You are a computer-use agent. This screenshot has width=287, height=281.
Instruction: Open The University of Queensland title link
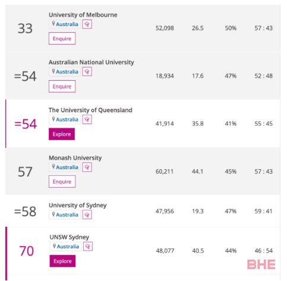[x=90, y=110]
